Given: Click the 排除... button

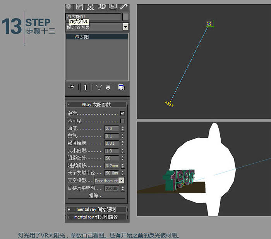Looking at the screenshot, I should [x=96, y=195].
